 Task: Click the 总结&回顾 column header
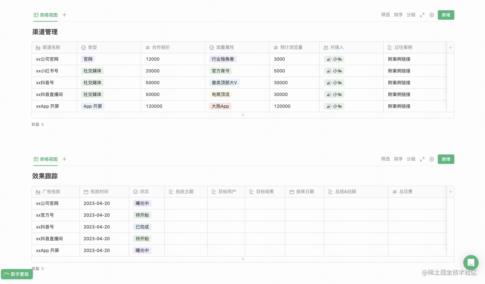click(x=356, y=192)
